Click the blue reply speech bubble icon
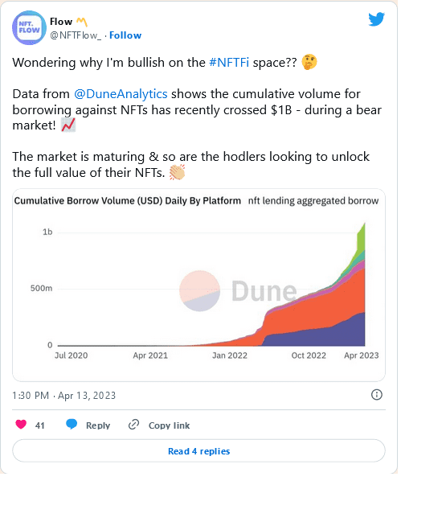Screen dimensions: 442x526 (x=72, y=425)
